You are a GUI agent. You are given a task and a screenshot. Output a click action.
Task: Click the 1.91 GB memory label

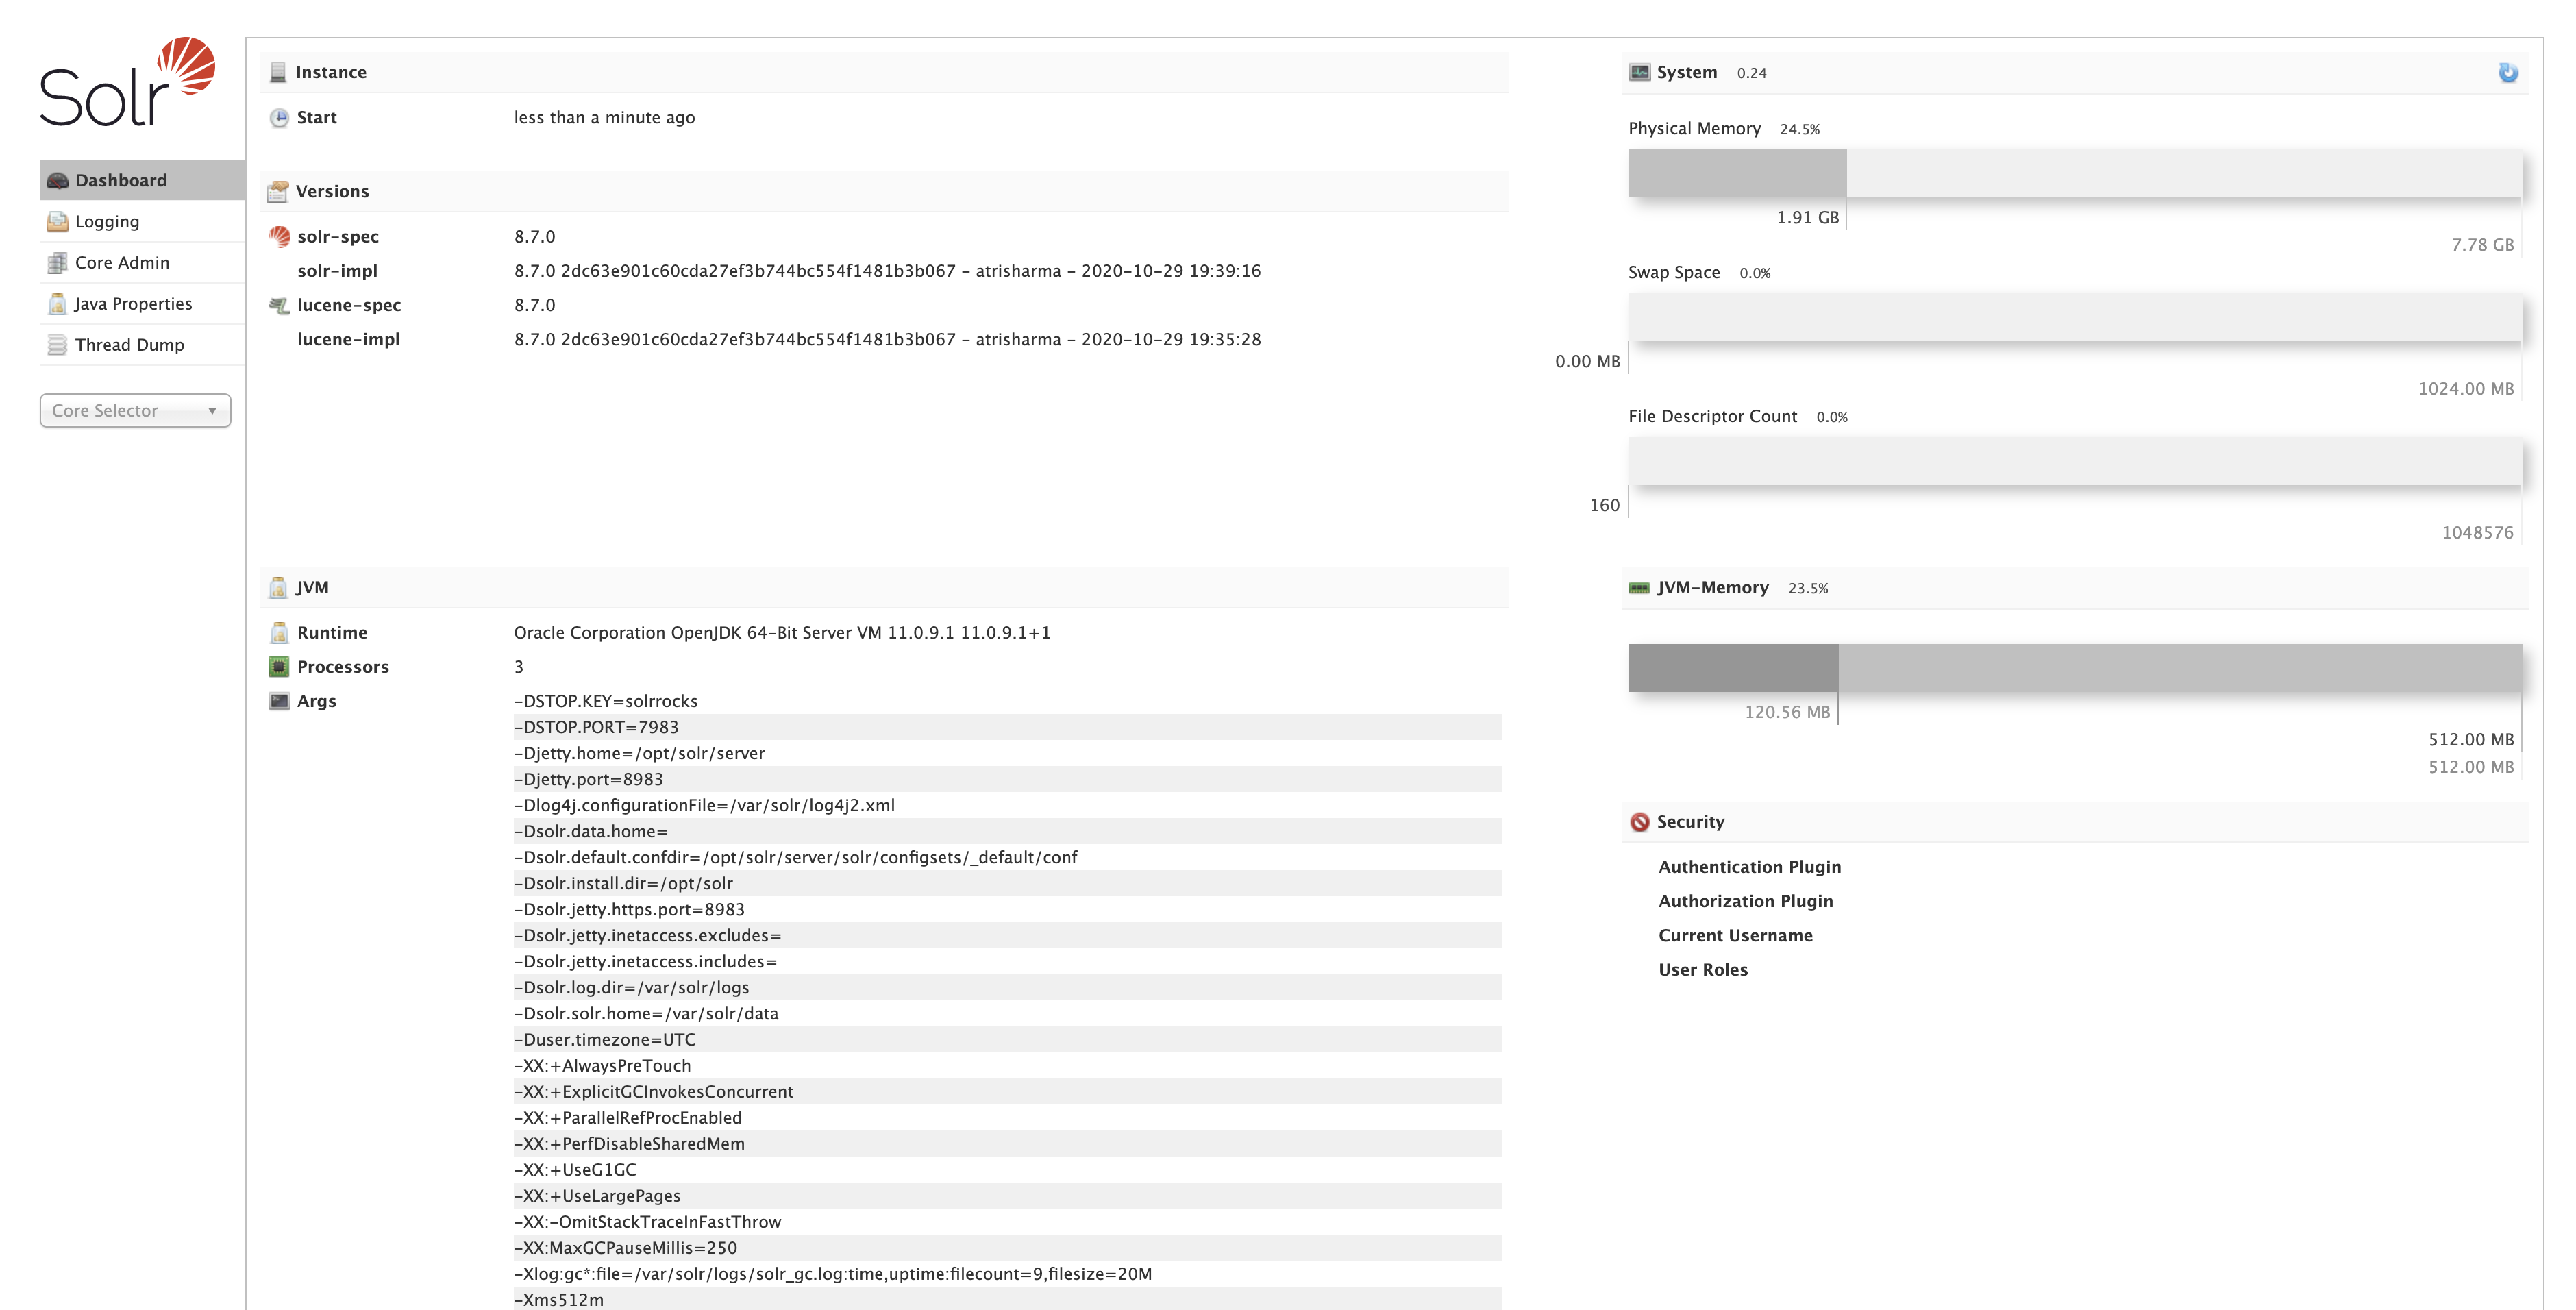tap(1808, 218)
